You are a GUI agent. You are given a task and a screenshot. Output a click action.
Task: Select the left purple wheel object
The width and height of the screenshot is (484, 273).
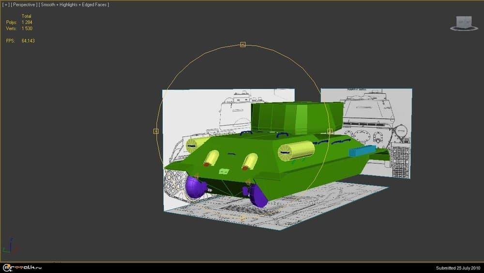pyautogui.click(x=196, y=187)
